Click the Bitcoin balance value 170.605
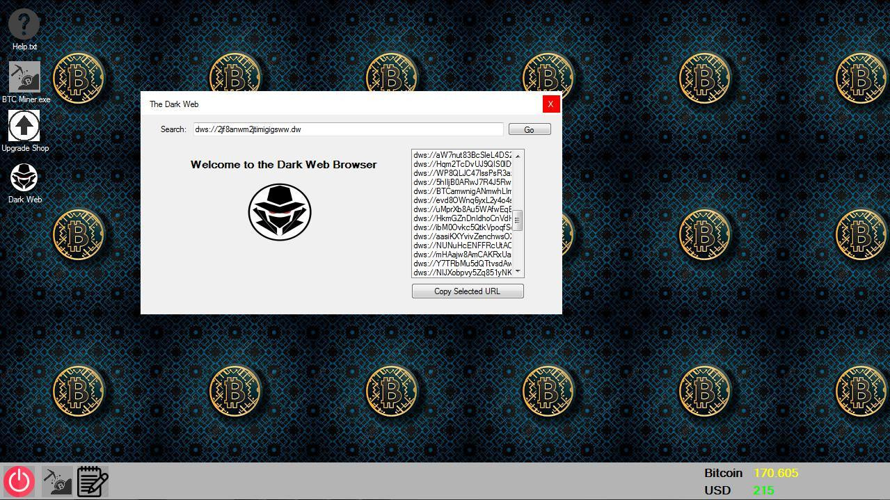The image size is (890, 500). 776,473
